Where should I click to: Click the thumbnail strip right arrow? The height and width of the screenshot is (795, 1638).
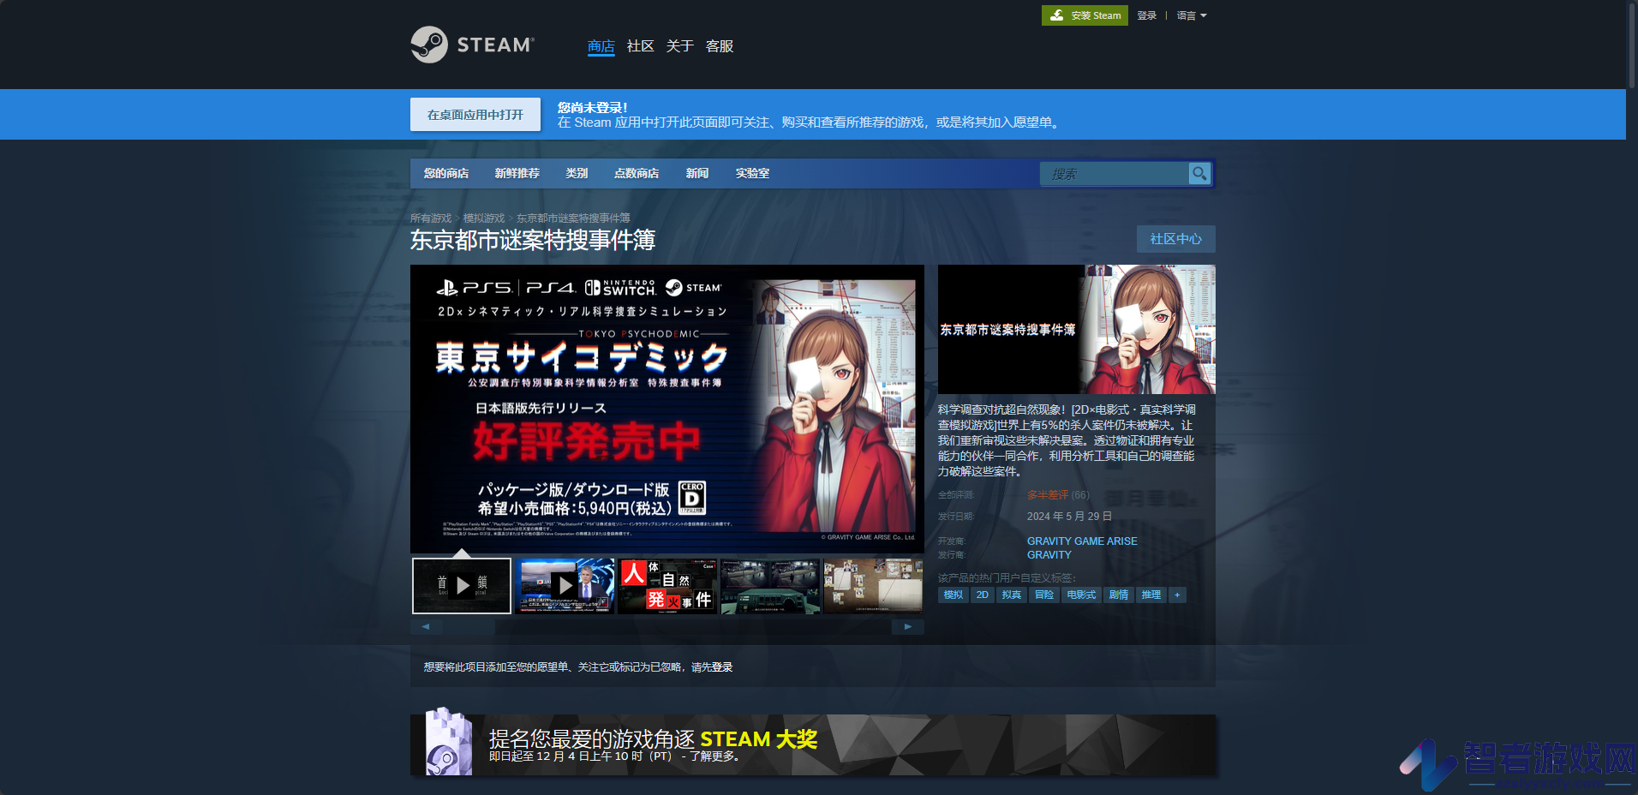pyautogui.click(x=908, y=626)
